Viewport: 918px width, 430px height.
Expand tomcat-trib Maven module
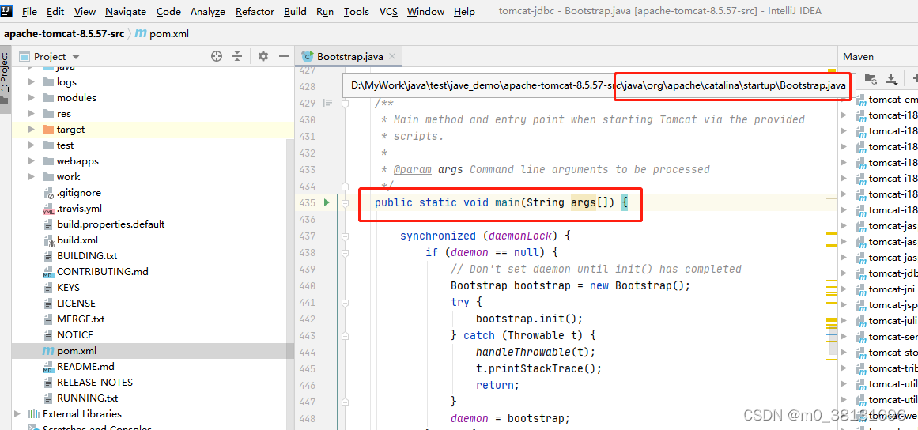844,368
